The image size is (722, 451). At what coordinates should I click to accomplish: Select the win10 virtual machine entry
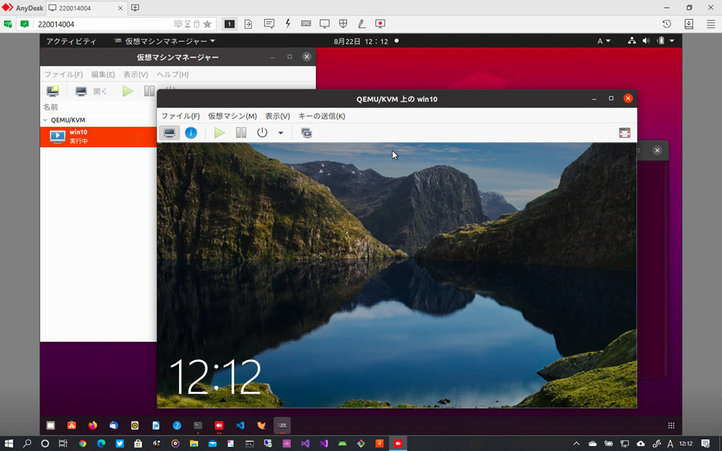click(78, 136)
